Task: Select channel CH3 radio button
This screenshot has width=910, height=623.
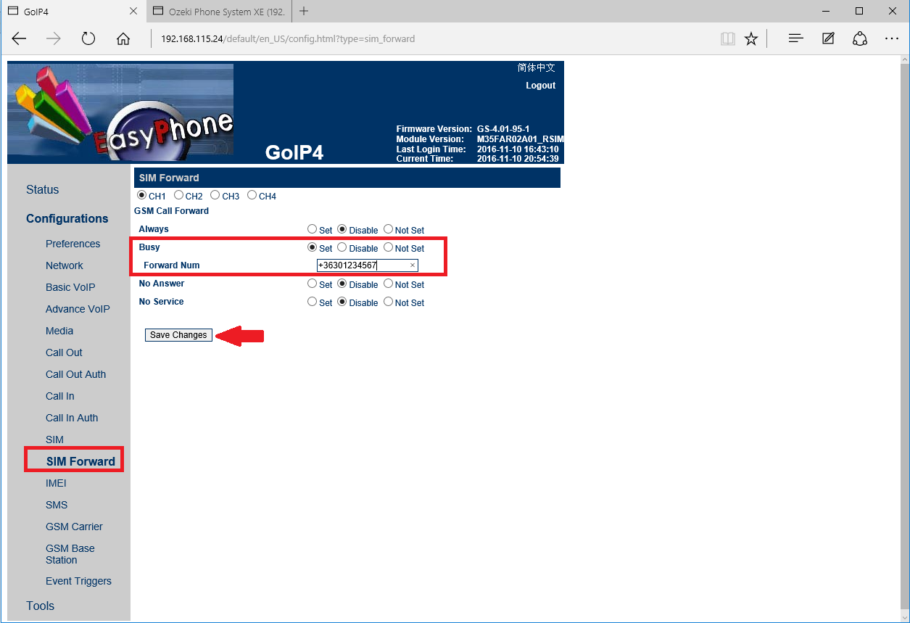Action: pyautogui.click(x=215, y=195)
